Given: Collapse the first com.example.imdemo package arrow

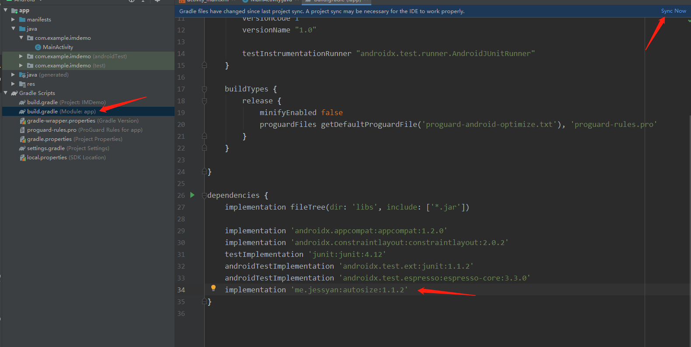Looking at the screenshot, I should (x=21, y=38).
